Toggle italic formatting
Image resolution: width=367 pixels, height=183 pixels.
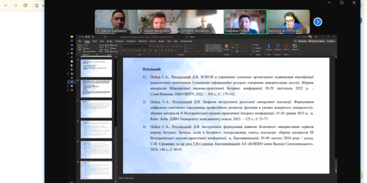point(127,50)
